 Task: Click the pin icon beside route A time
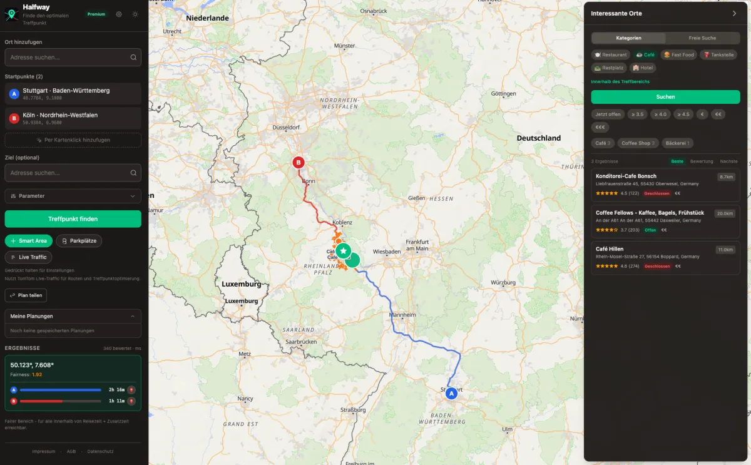[131, 390]
